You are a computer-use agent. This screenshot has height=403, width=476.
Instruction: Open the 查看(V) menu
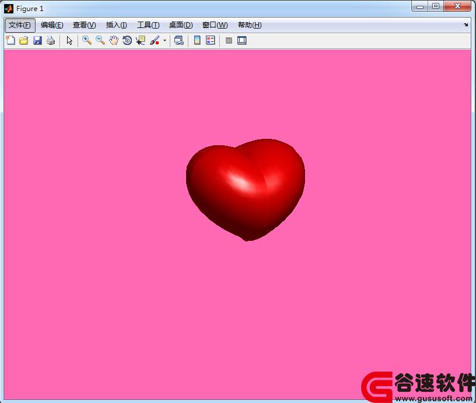pos(85,25)
